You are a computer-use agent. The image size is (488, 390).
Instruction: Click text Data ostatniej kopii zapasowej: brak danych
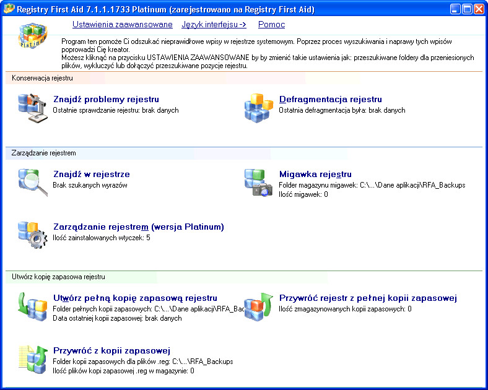click(117, 318)
